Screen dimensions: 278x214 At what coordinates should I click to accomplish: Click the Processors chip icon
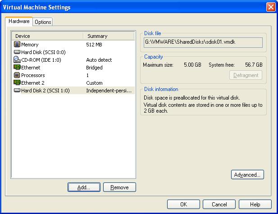(x=17, y=75)
